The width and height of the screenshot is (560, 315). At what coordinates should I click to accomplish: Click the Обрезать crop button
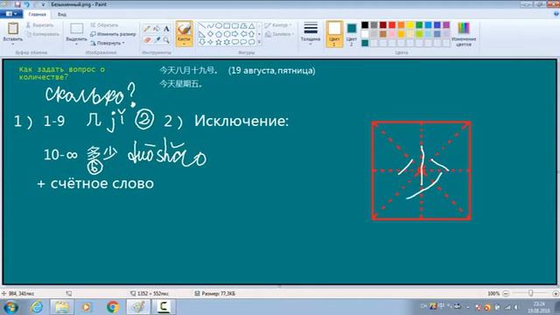[x=104, y=25]
